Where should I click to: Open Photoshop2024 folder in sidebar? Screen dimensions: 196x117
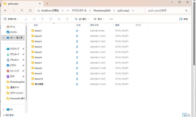pyautogui.click(x=15, y=82)
